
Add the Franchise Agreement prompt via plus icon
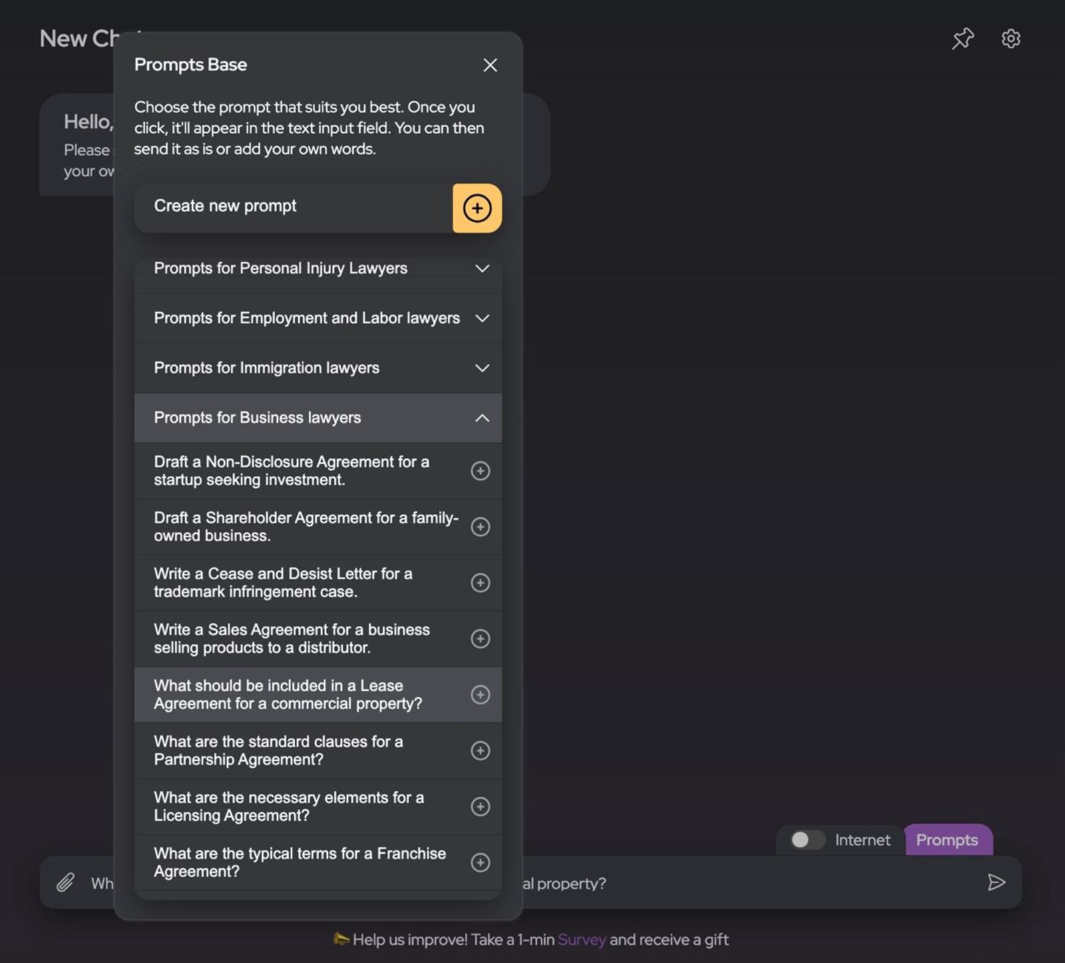tap(481, 862)
